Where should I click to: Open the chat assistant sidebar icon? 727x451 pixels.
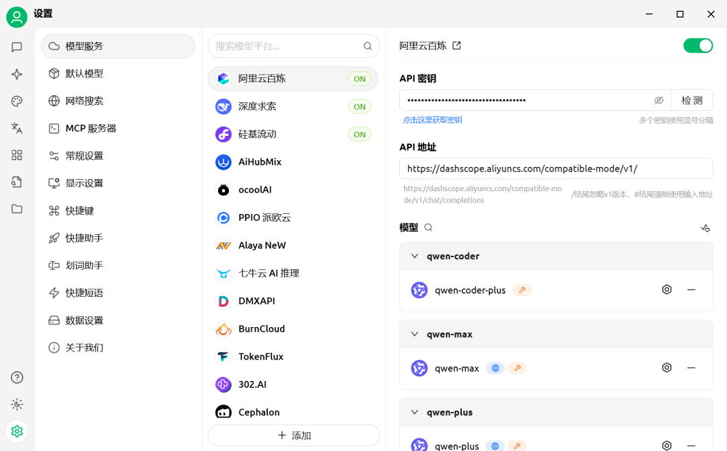pos(17,47)
